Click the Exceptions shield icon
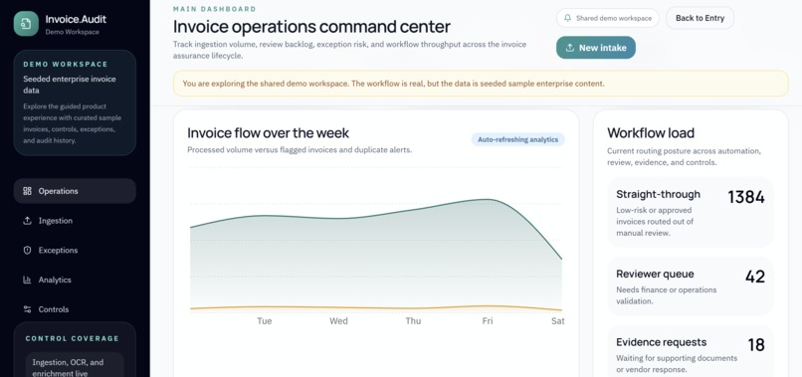802x377 pixels. click(x=27, y=250)
